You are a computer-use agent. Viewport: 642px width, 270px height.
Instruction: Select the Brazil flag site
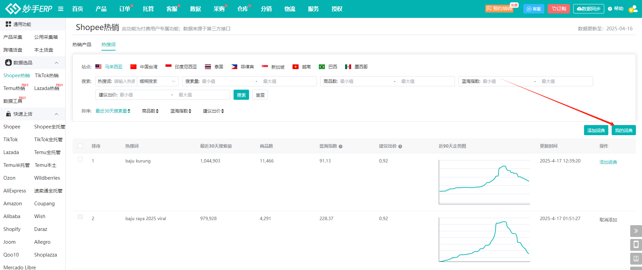[322, 67]
